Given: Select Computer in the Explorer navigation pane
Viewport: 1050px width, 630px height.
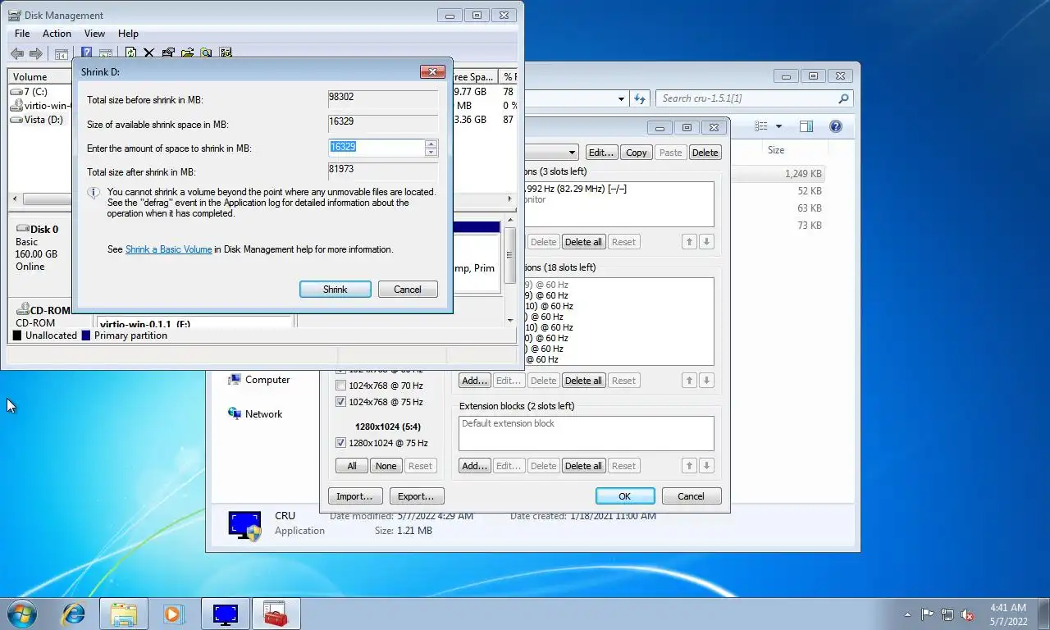Looking at the screenshot, I should 267,380.
